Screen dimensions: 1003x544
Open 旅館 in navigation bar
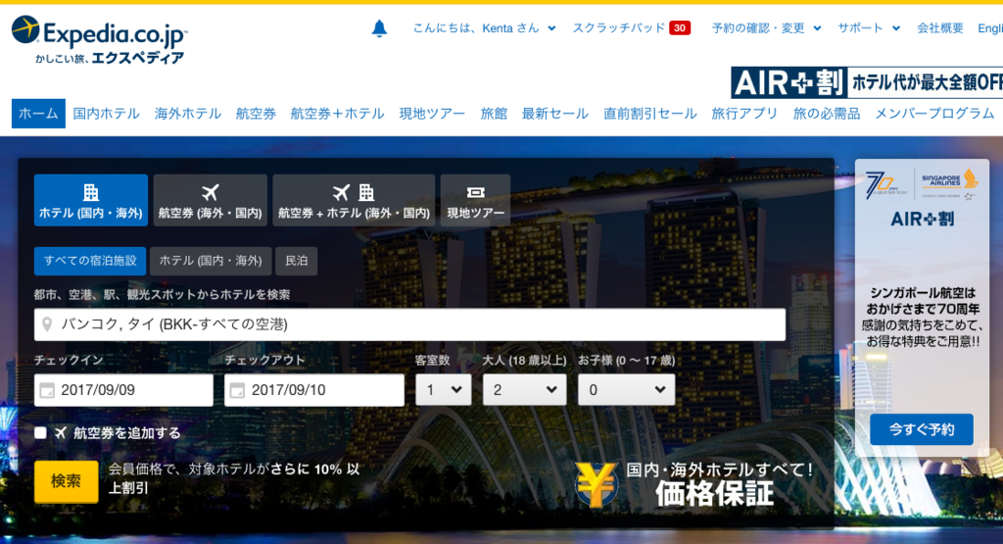click(x=494, y=114)
